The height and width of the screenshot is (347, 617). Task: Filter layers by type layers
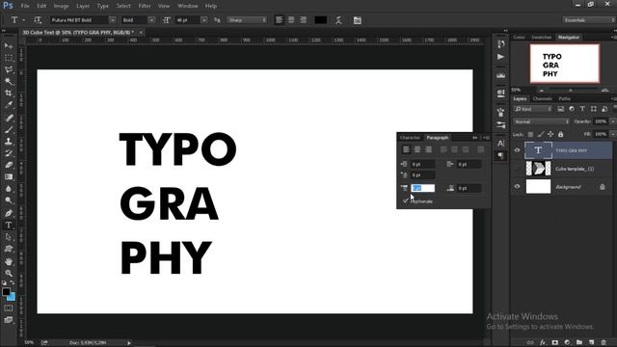[582, 109]
